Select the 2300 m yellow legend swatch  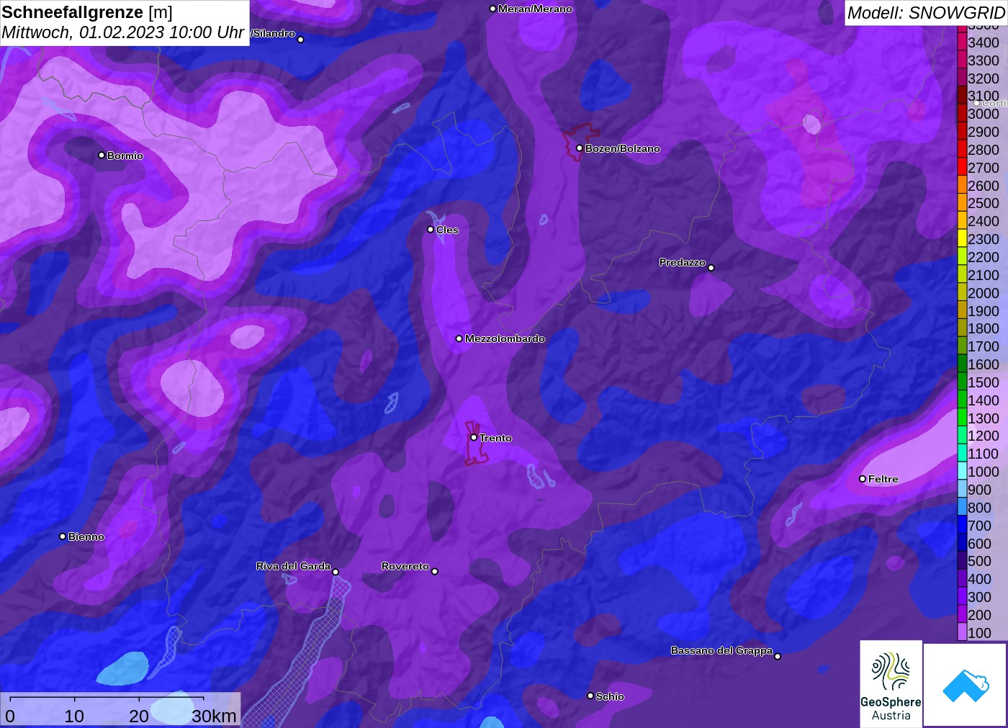(x=962, y=238)
